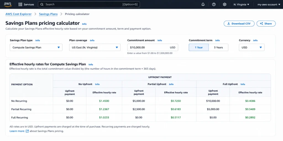Open the Services grid menu
This screenshot has height=141, width=283.
[x=20, y=4]
